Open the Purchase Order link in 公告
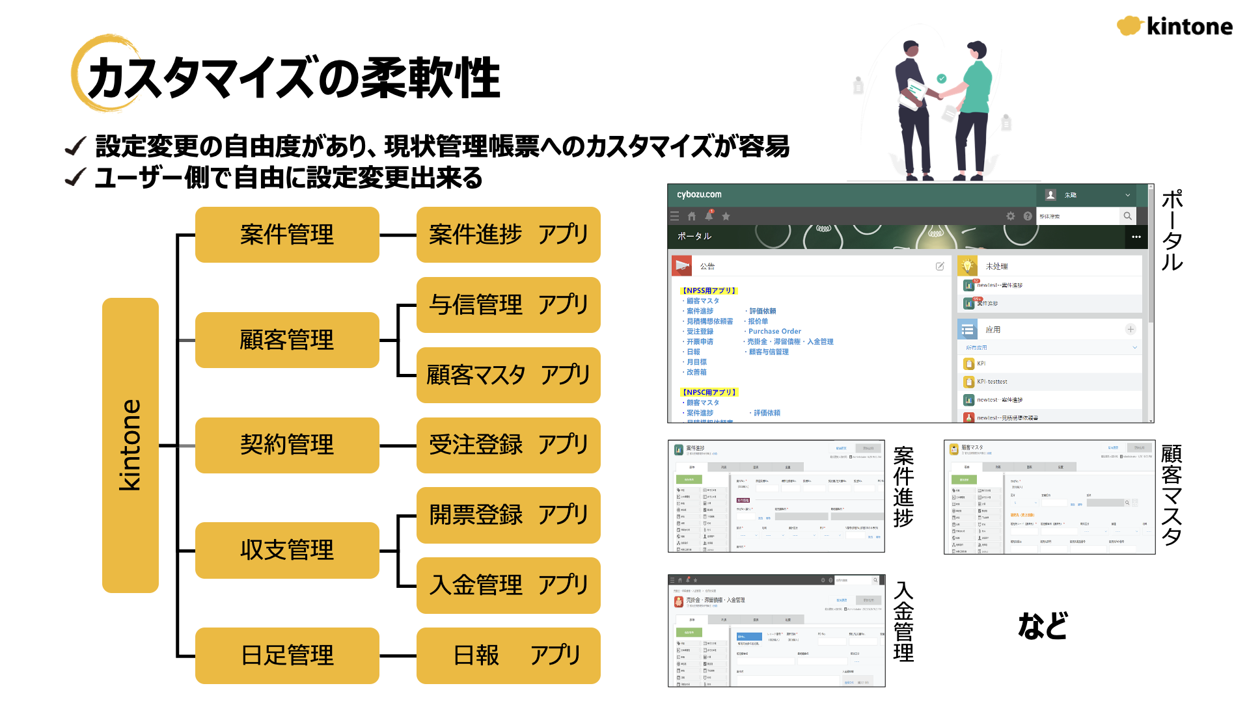This screenshot has width=1247, height=701. point(774,331)
